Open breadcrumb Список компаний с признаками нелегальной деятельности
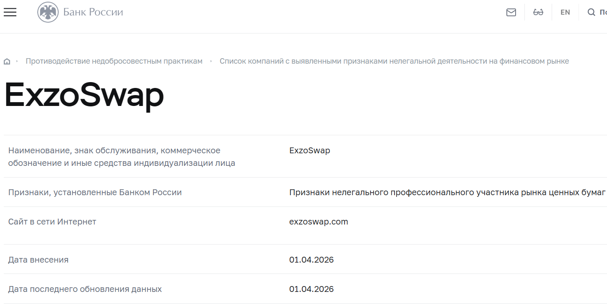The width and height of the screenshot is (607, 307). 394,61
